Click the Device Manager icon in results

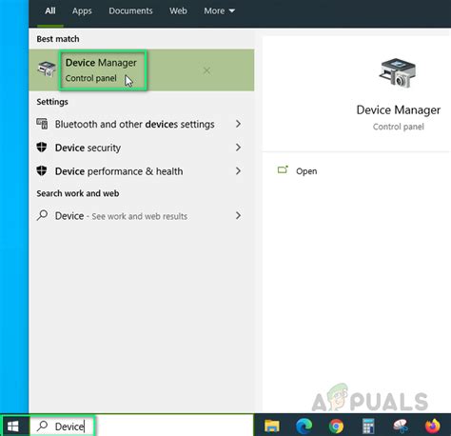(x=47, y=69)
